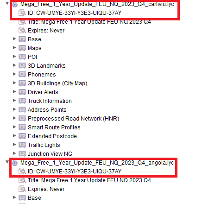Click the license file icon beside the angola.lyc entry

(15, 163)
